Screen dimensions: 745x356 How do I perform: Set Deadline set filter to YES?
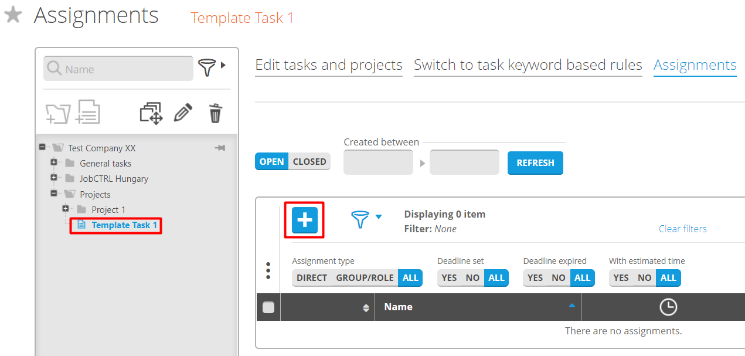449,278
